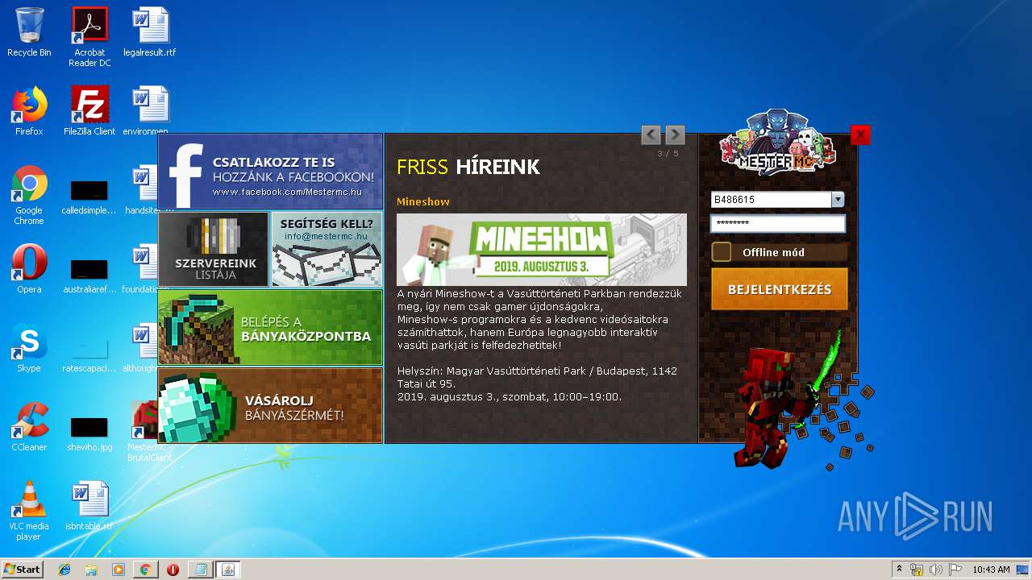1032x580 pixels.
Task: Click the password input field
Action: point(778,223)
